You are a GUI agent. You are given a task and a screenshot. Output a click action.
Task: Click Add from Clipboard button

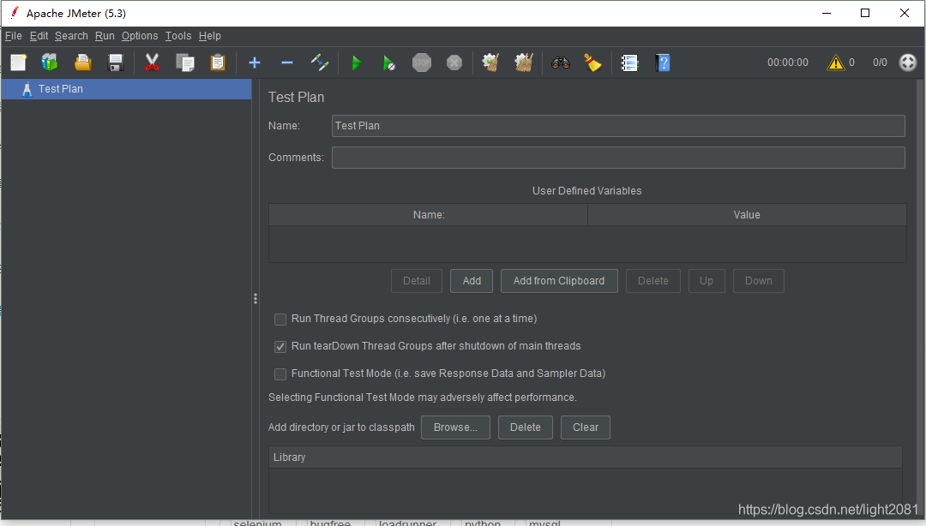pos(559,281)
